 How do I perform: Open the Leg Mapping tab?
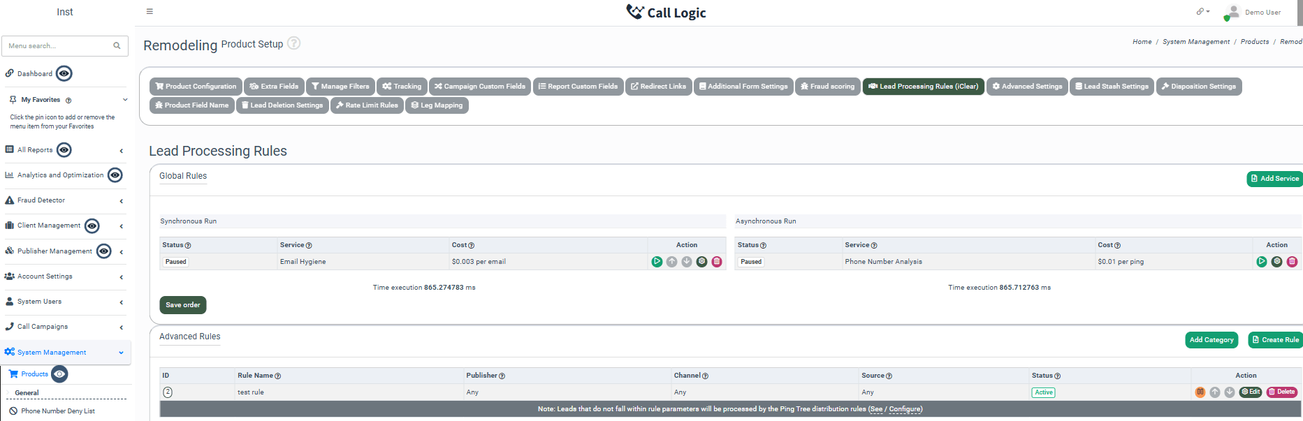pyautogui.click(x=437, y=105)
